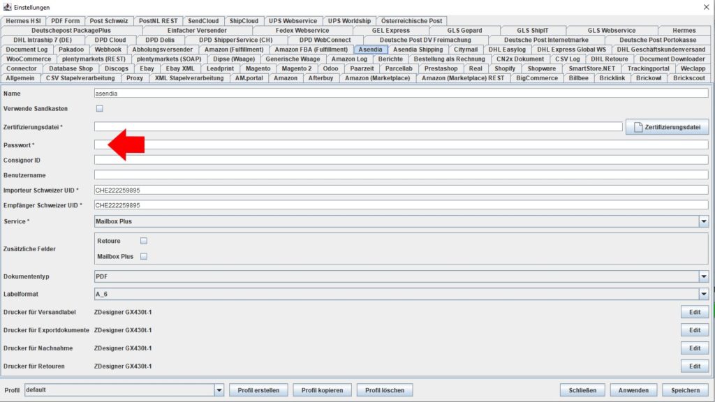This screenshot has width=715, height=402.
Task: Switch to the Billbee tab
Action: (x=579, y=78)
